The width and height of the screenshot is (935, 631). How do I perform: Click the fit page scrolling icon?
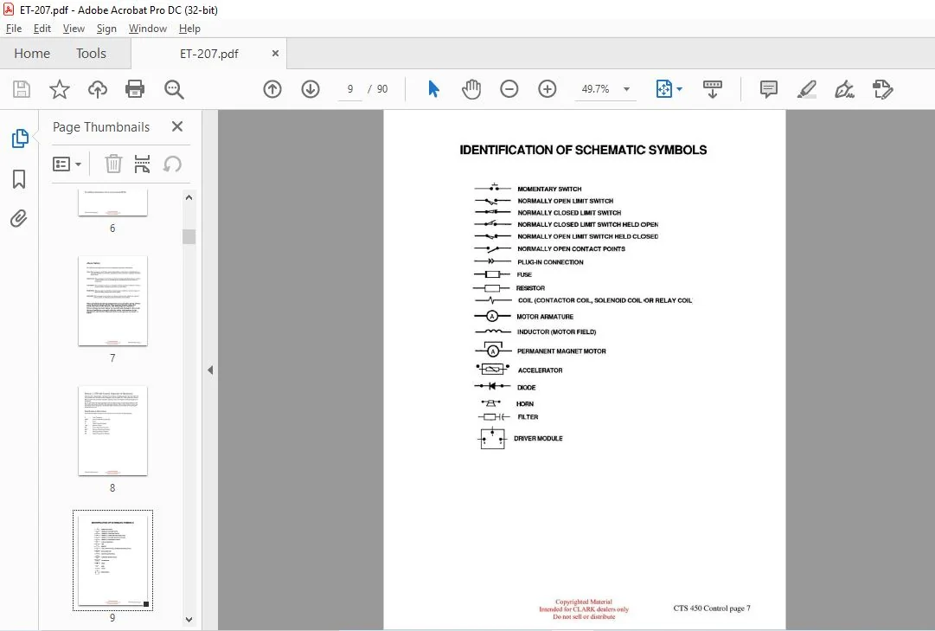coord(663,89)
